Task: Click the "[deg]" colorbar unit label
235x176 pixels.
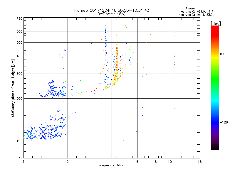Action: (216, 23)
